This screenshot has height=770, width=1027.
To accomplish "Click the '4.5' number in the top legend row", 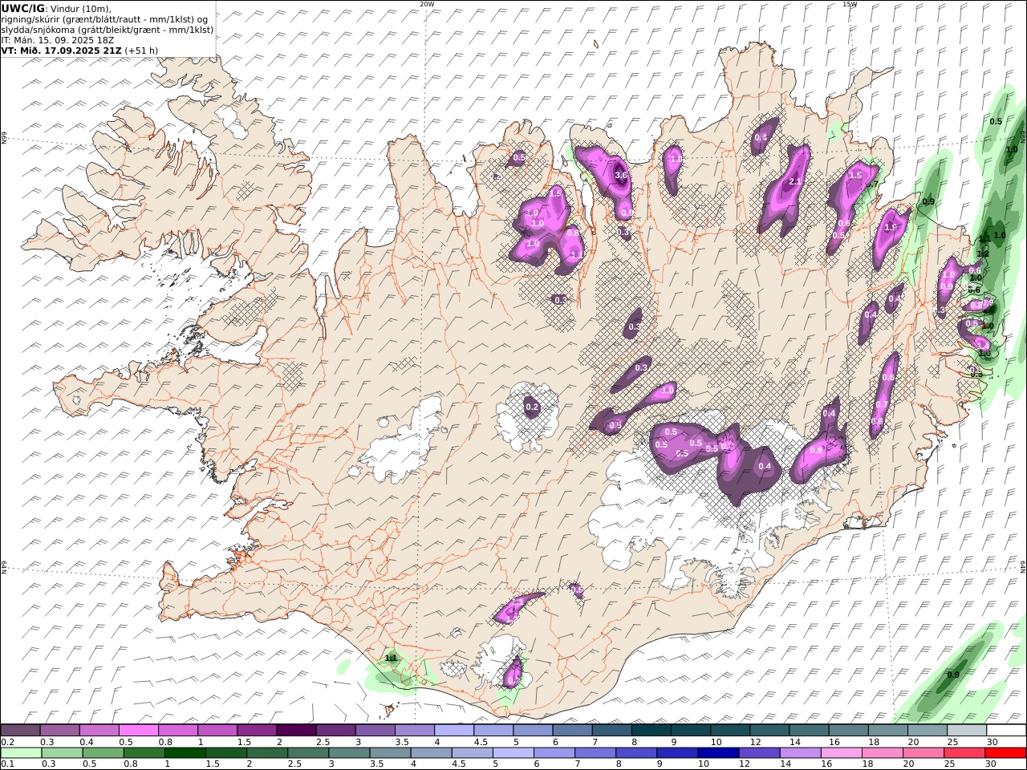I will (481, 742).
